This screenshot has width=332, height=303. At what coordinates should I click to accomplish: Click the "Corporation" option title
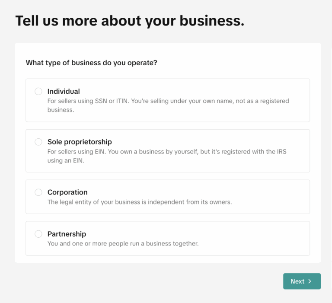coord(67,192)
